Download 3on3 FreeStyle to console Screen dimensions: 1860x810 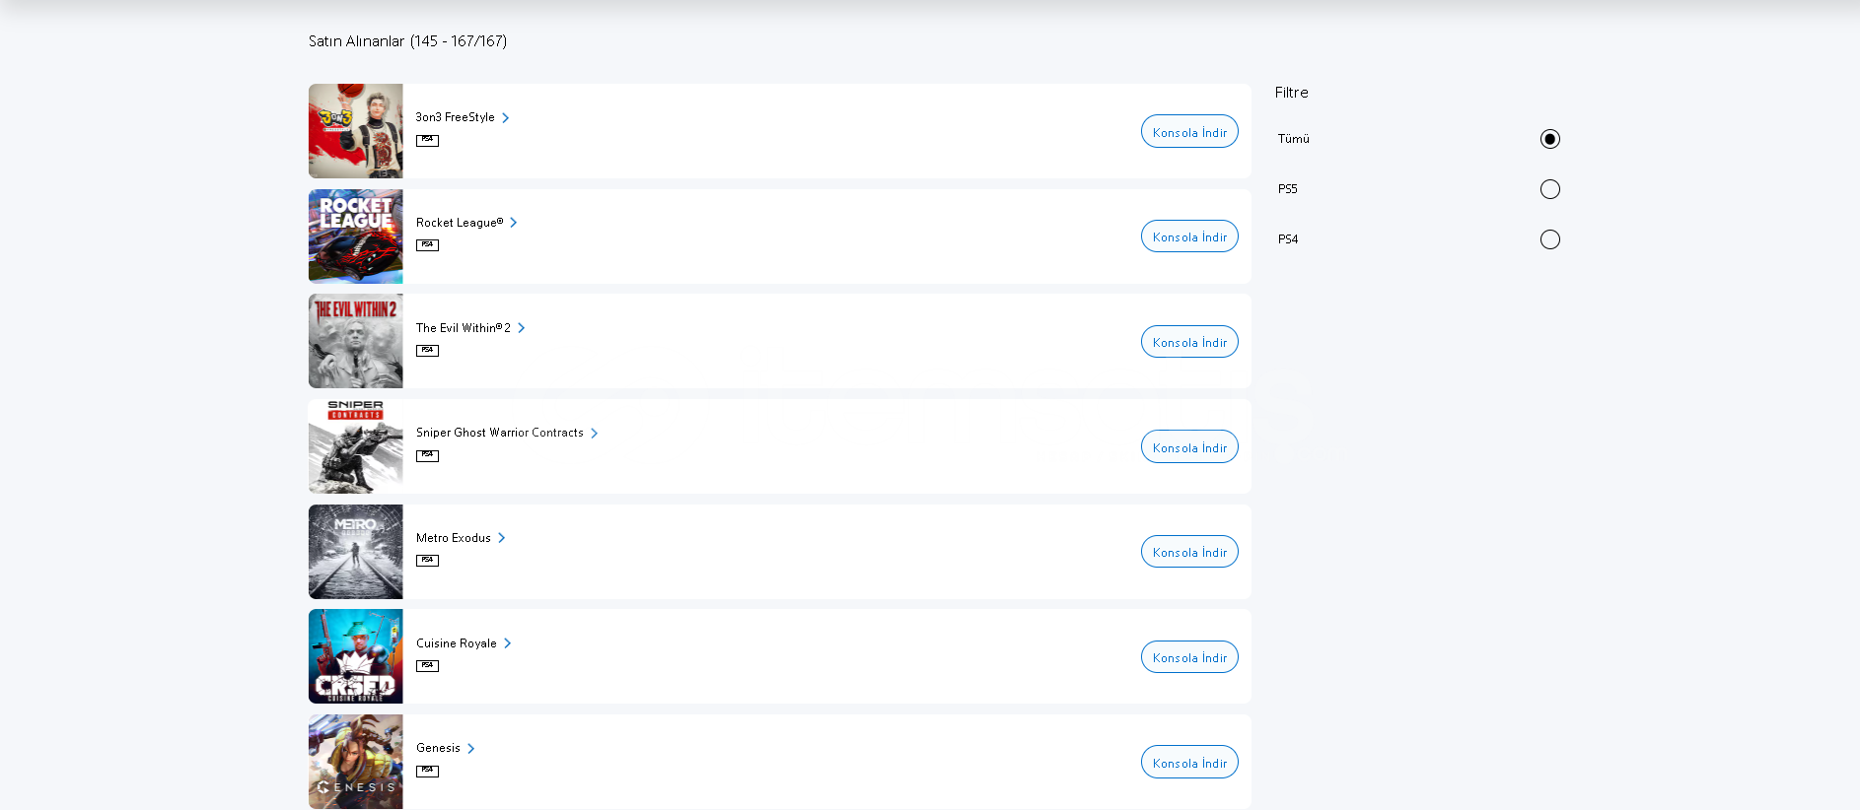[x=1189, y=131]
